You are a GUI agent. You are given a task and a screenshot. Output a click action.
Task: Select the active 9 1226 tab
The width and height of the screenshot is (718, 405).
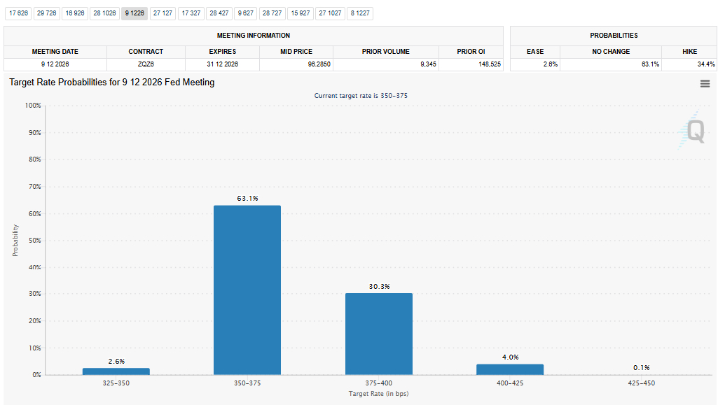pos(134,13)
